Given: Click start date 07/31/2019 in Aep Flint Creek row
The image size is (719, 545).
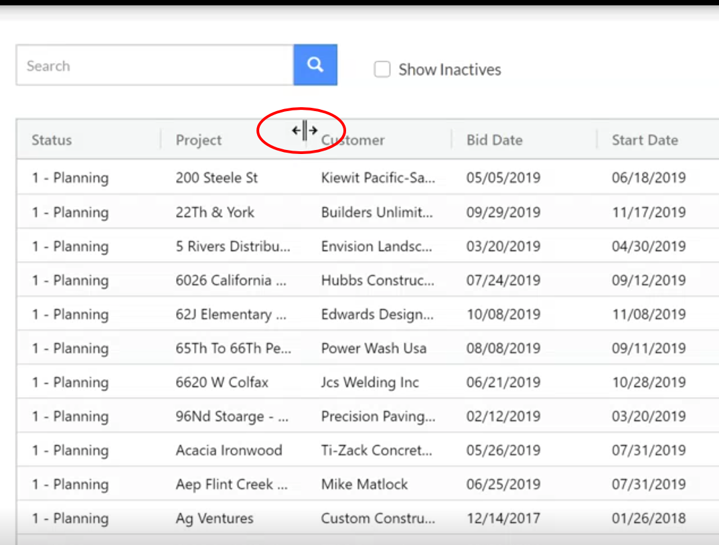Looking at the screenshot, I should [649, 484].
